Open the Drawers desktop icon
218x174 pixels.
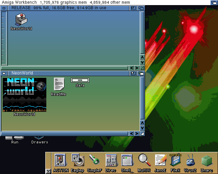click(x=39, y=138)
